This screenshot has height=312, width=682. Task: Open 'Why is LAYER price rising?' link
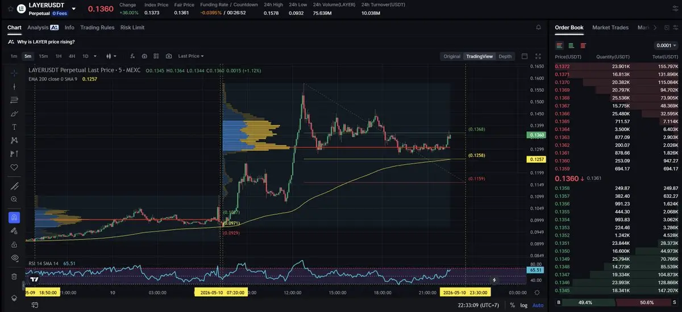pyautogui.click(x=46, y=41)
